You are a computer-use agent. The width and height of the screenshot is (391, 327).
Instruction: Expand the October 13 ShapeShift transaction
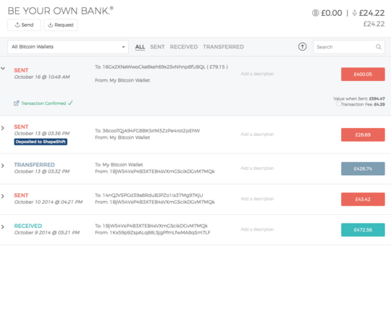[x=2, y=128]
